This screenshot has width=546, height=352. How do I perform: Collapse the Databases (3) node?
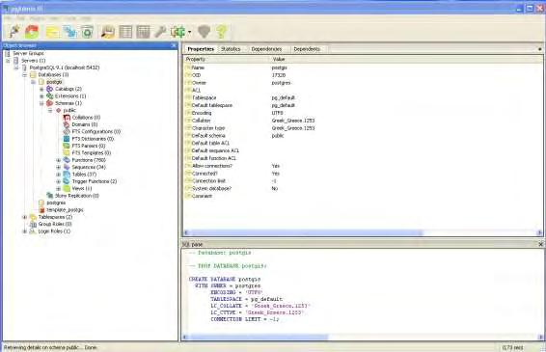[x=25, y=75]
